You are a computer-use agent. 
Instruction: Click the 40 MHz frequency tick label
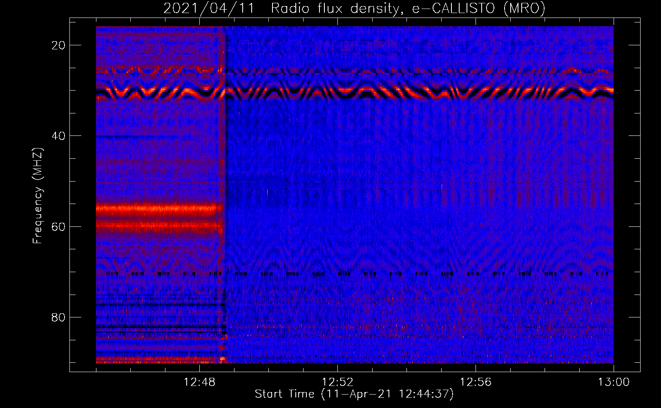point(58,136)
